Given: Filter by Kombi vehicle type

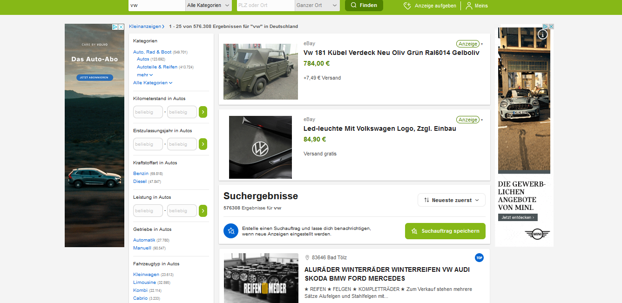Looking at the screenshot, I should coord(140,290).
